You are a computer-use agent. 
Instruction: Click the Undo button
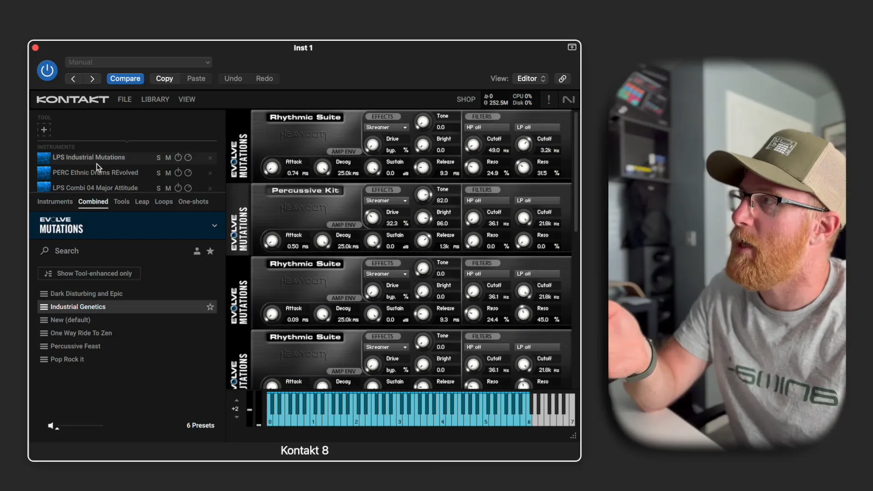[x=233, y=79]
